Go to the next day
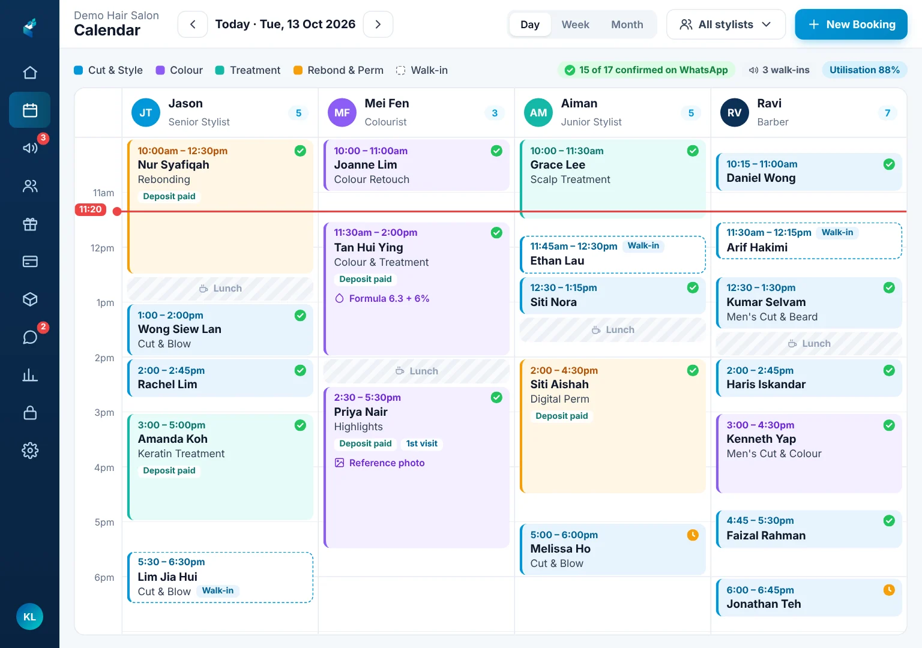This screenshot has width=922, height=648. pyautogui.click(x=378, y=25)
